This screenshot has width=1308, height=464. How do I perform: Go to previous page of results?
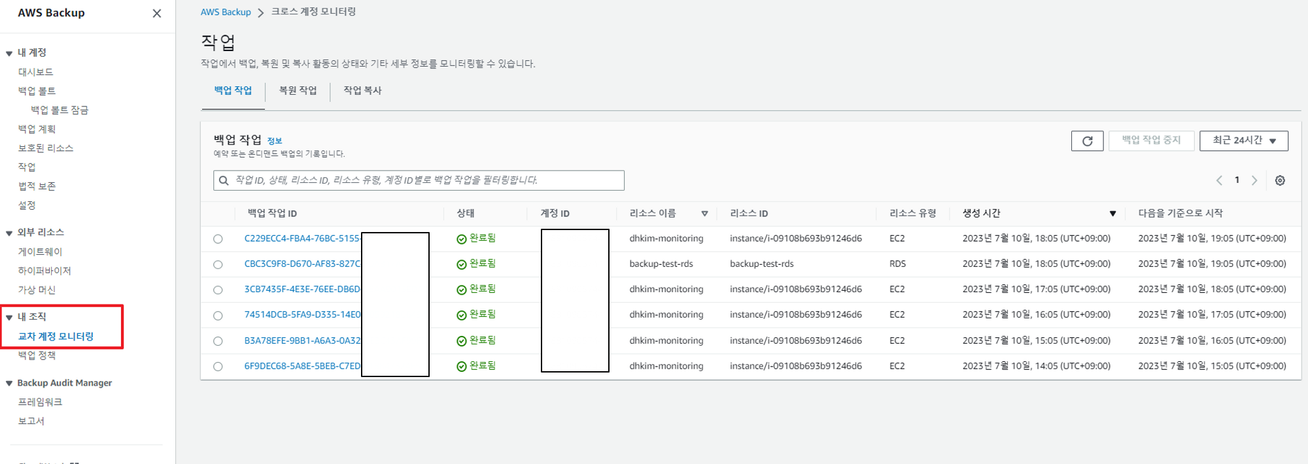pos(1219,180)
